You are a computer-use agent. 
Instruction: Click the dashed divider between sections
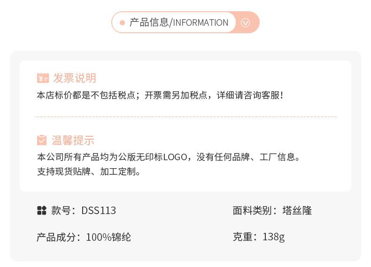pyautogui.click(x=185, y=117)
